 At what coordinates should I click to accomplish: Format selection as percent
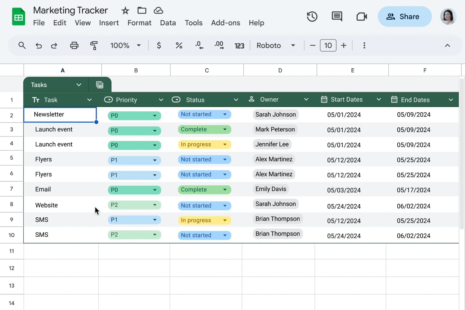click(179, 45)
